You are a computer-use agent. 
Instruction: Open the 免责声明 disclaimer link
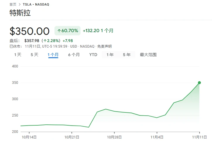(104, 46)
